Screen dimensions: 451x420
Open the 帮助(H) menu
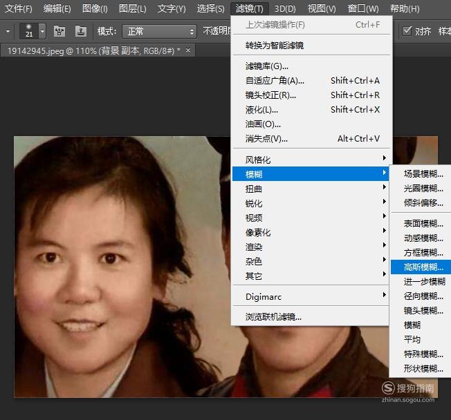[405, 8]
